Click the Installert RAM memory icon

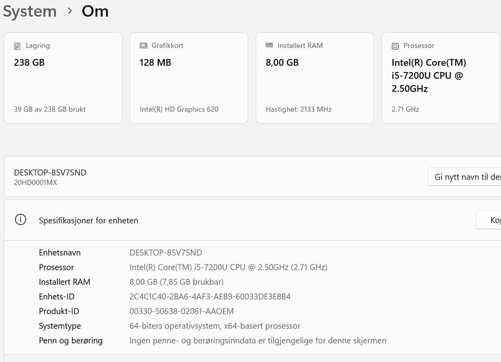click(x=269, y=46)
